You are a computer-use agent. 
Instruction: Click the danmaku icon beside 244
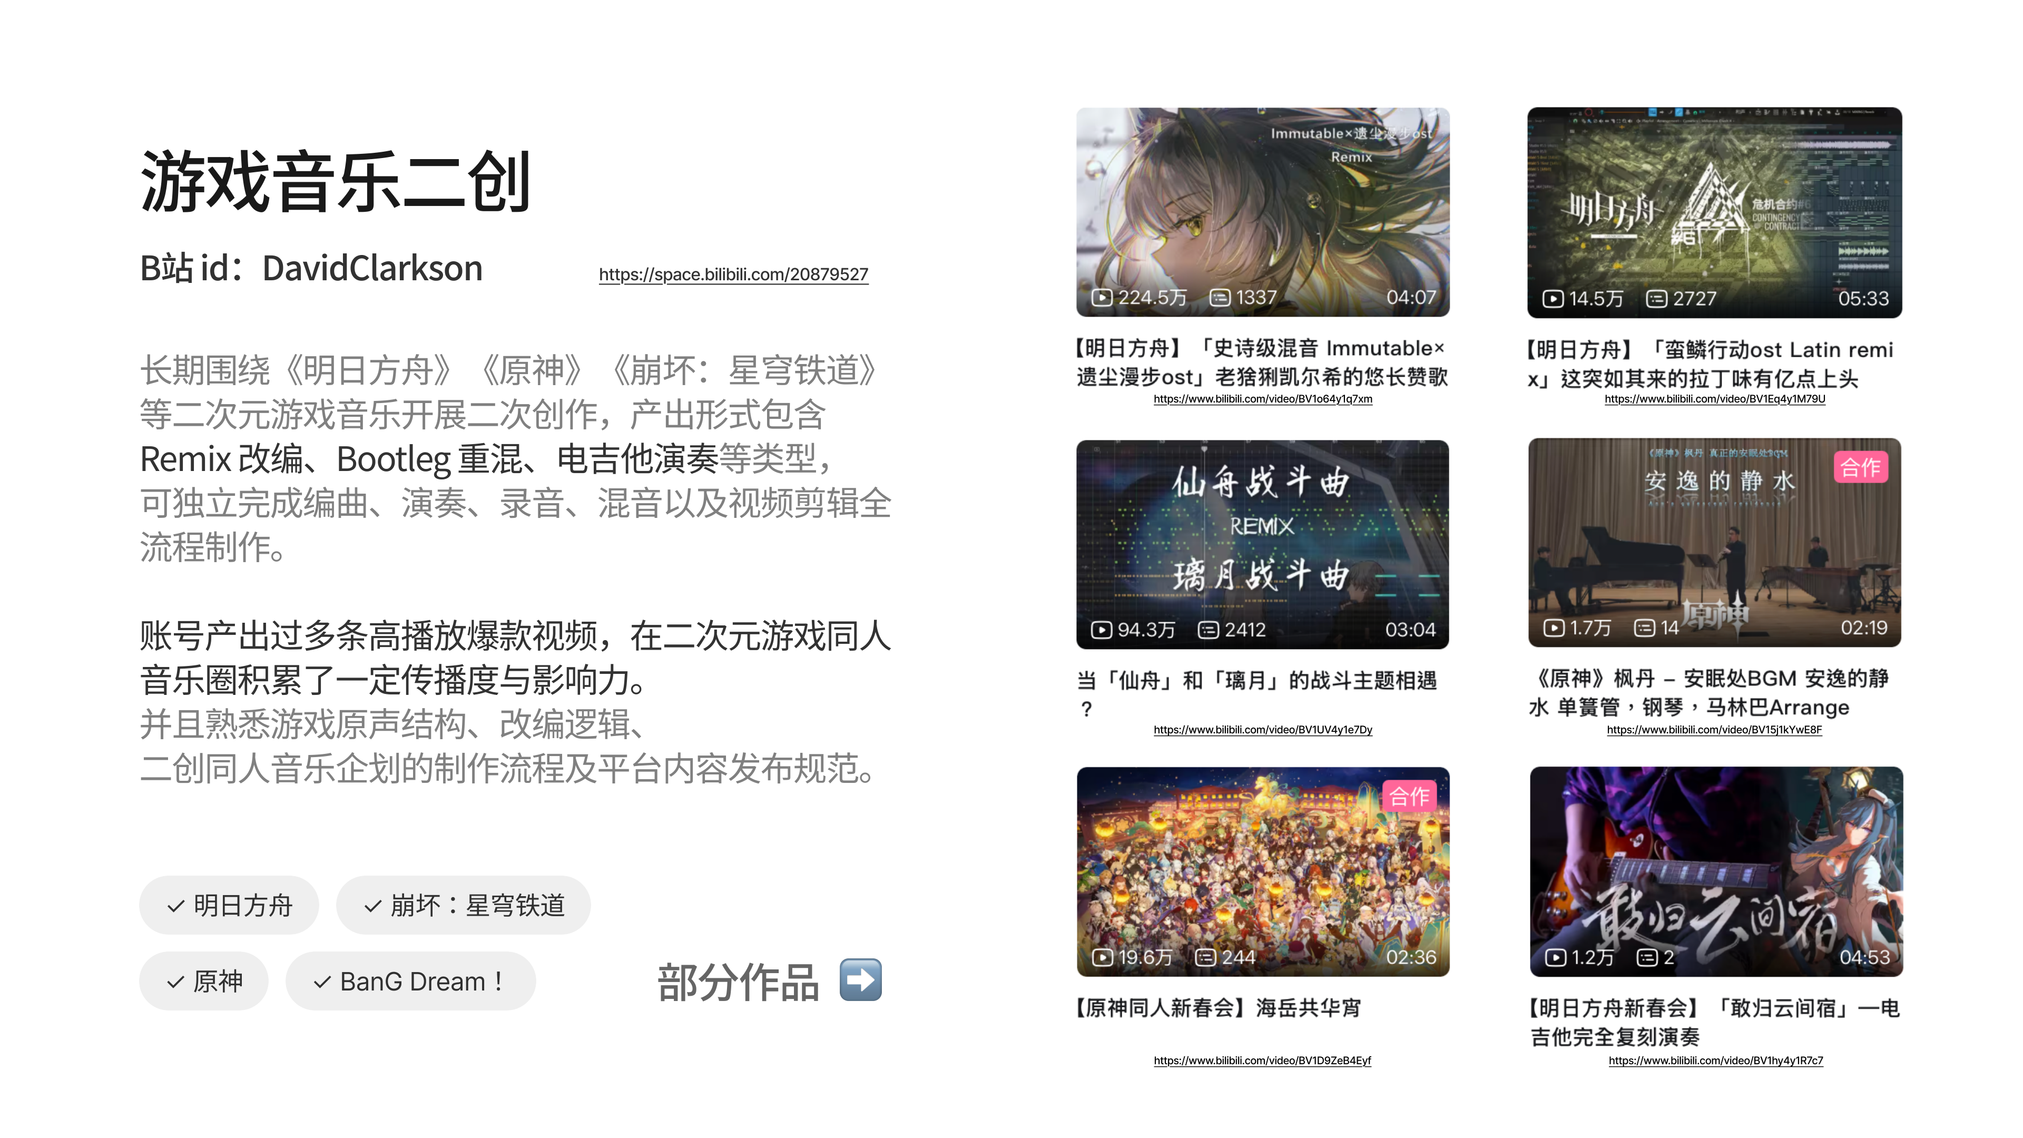(1205, 957)
